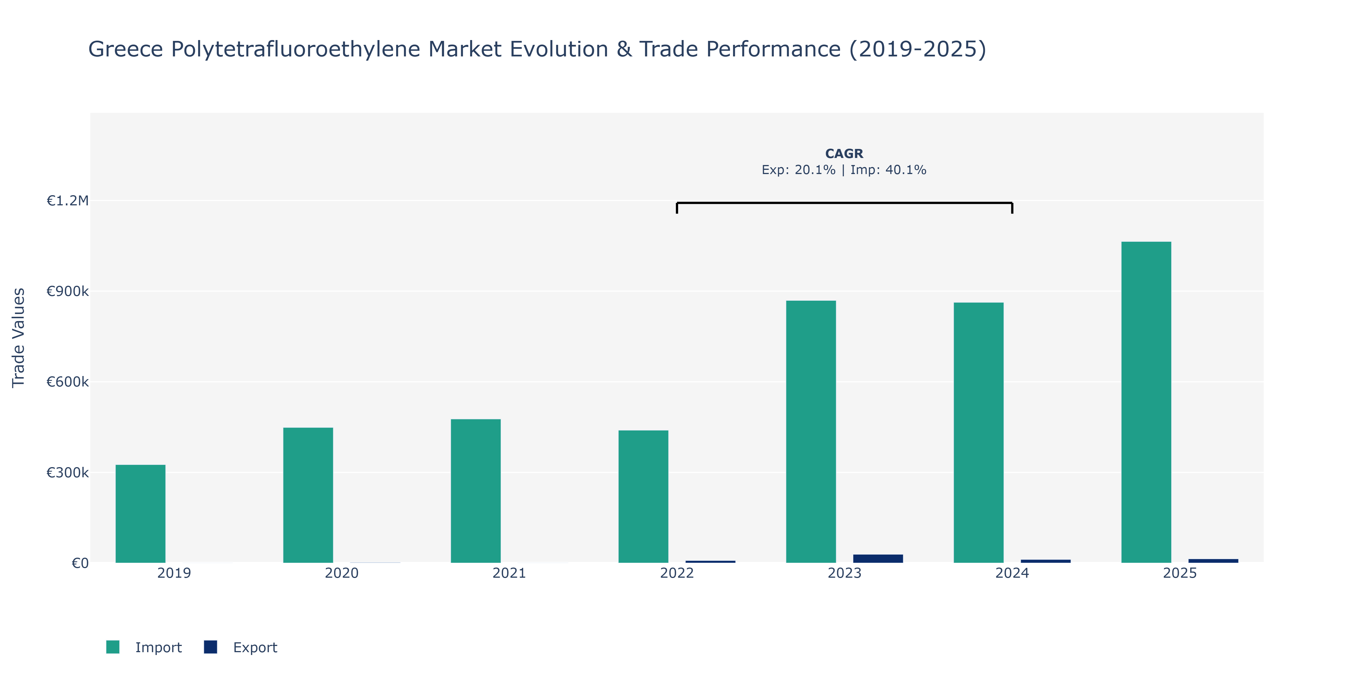
Task: Toggle the Import legend label
Action: point(158,648)
